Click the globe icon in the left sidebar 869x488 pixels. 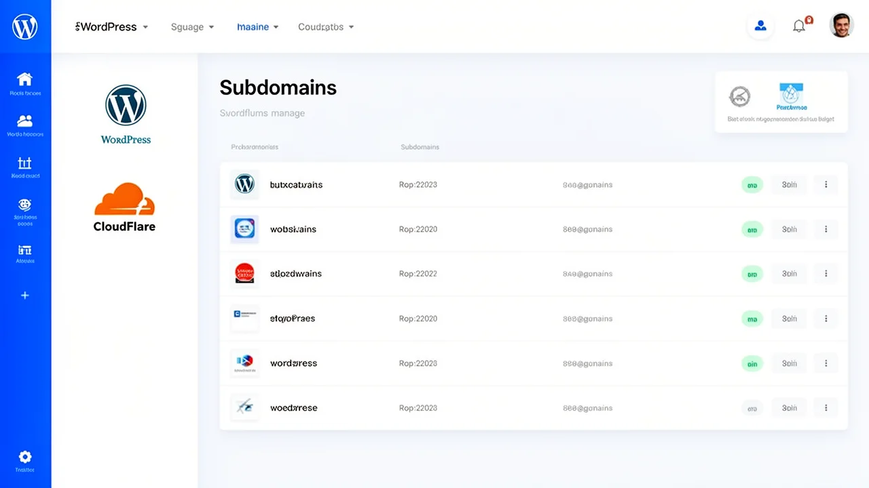(x=25, y=205)
